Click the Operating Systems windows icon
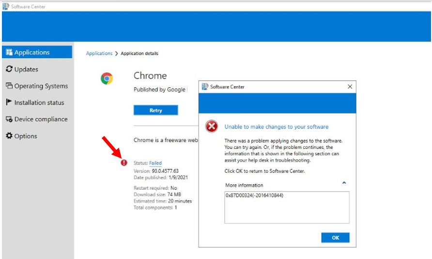The height and width of the screenshot is (259, 432). [9, 86]
